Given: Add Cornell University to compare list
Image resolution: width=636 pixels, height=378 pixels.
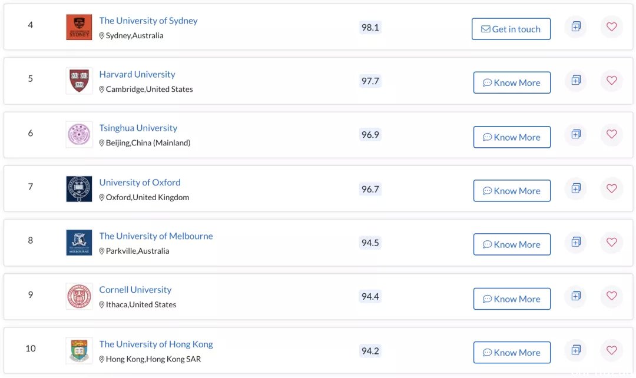Looking at the screenshot, I should click(x=575, y=296).
